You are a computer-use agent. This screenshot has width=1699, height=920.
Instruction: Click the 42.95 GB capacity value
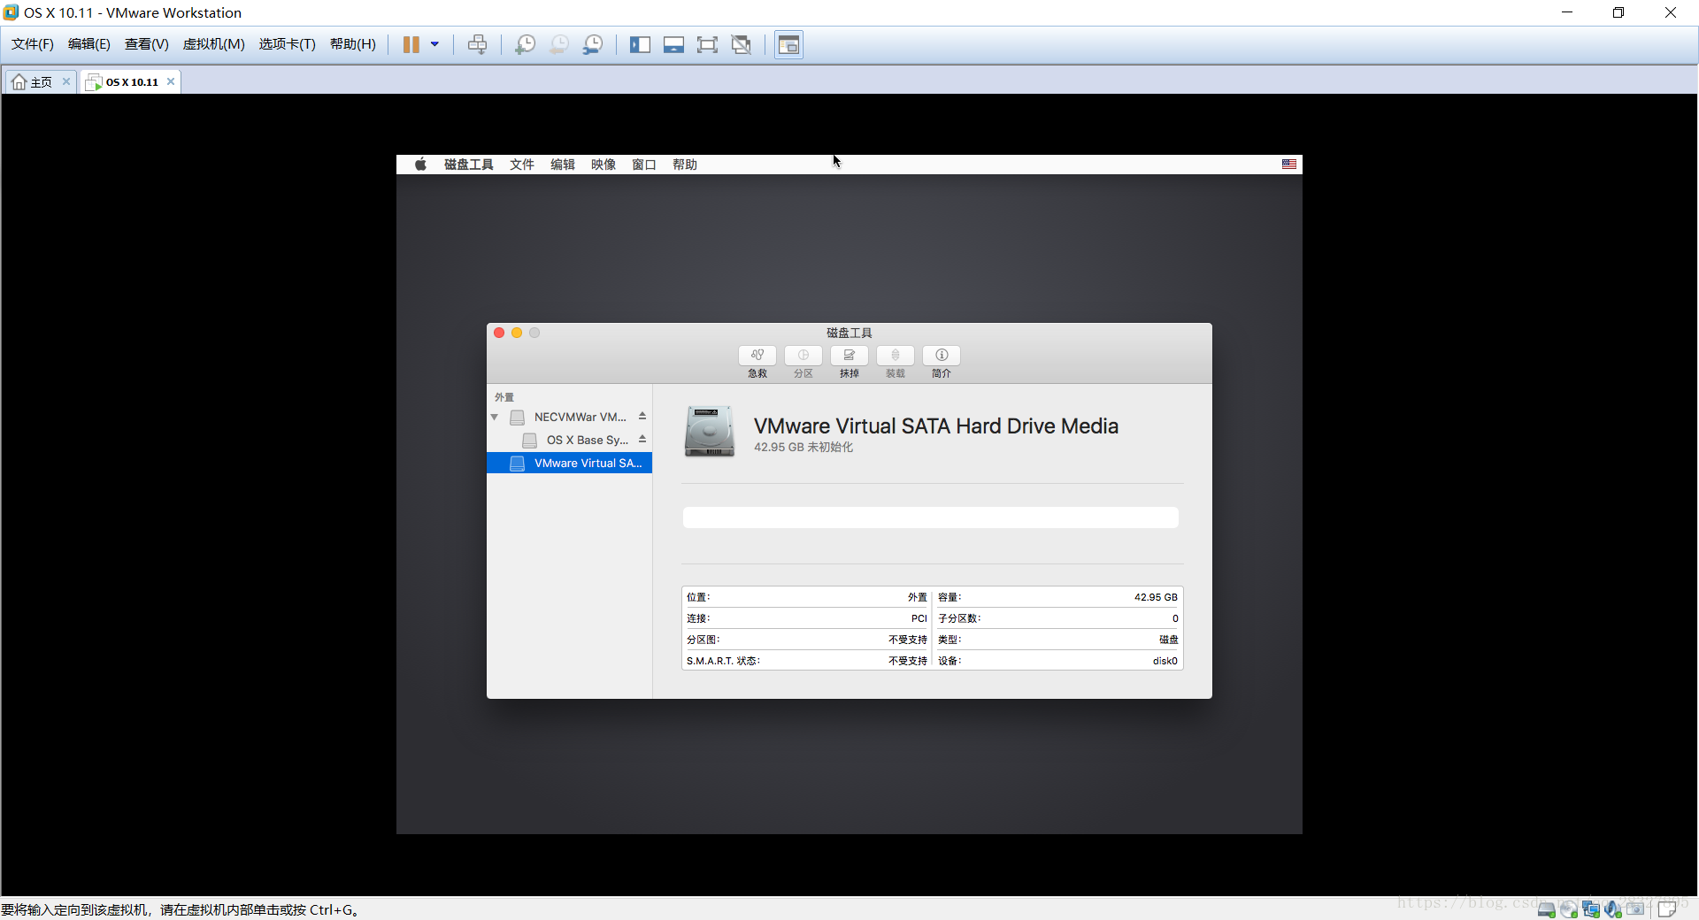pyautogui.click(x=1156, y=597)
